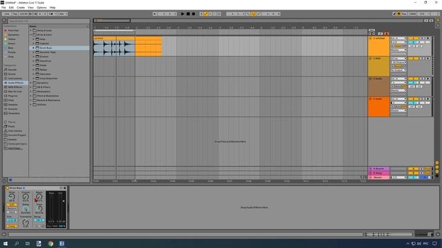Select the 2 MIDI track header
This screenshot has height=248, width=442.
click(x=378, y=66)
